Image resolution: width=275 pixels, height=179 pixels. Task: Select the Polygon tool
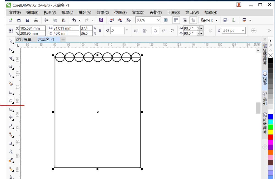tap(11, 109)
